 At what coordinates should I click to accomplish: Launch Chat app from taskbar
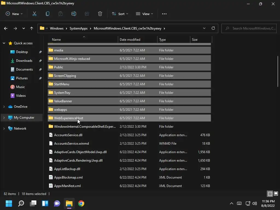coord(57,203)
